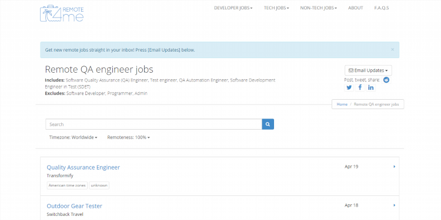Open the Tech Jobs menu
This screenshot has height=220, width=441.
click(x=276, y=8)
